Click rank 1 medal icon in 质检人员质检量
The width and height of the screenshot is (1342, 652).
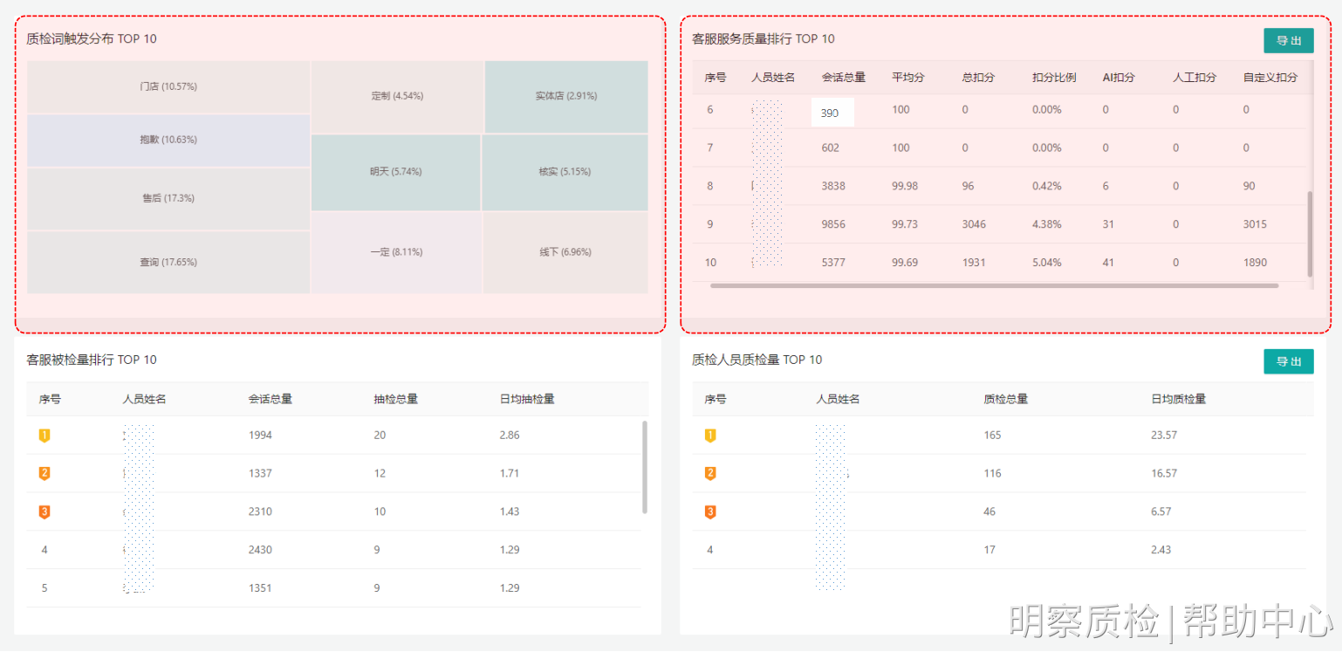(710, 436)
